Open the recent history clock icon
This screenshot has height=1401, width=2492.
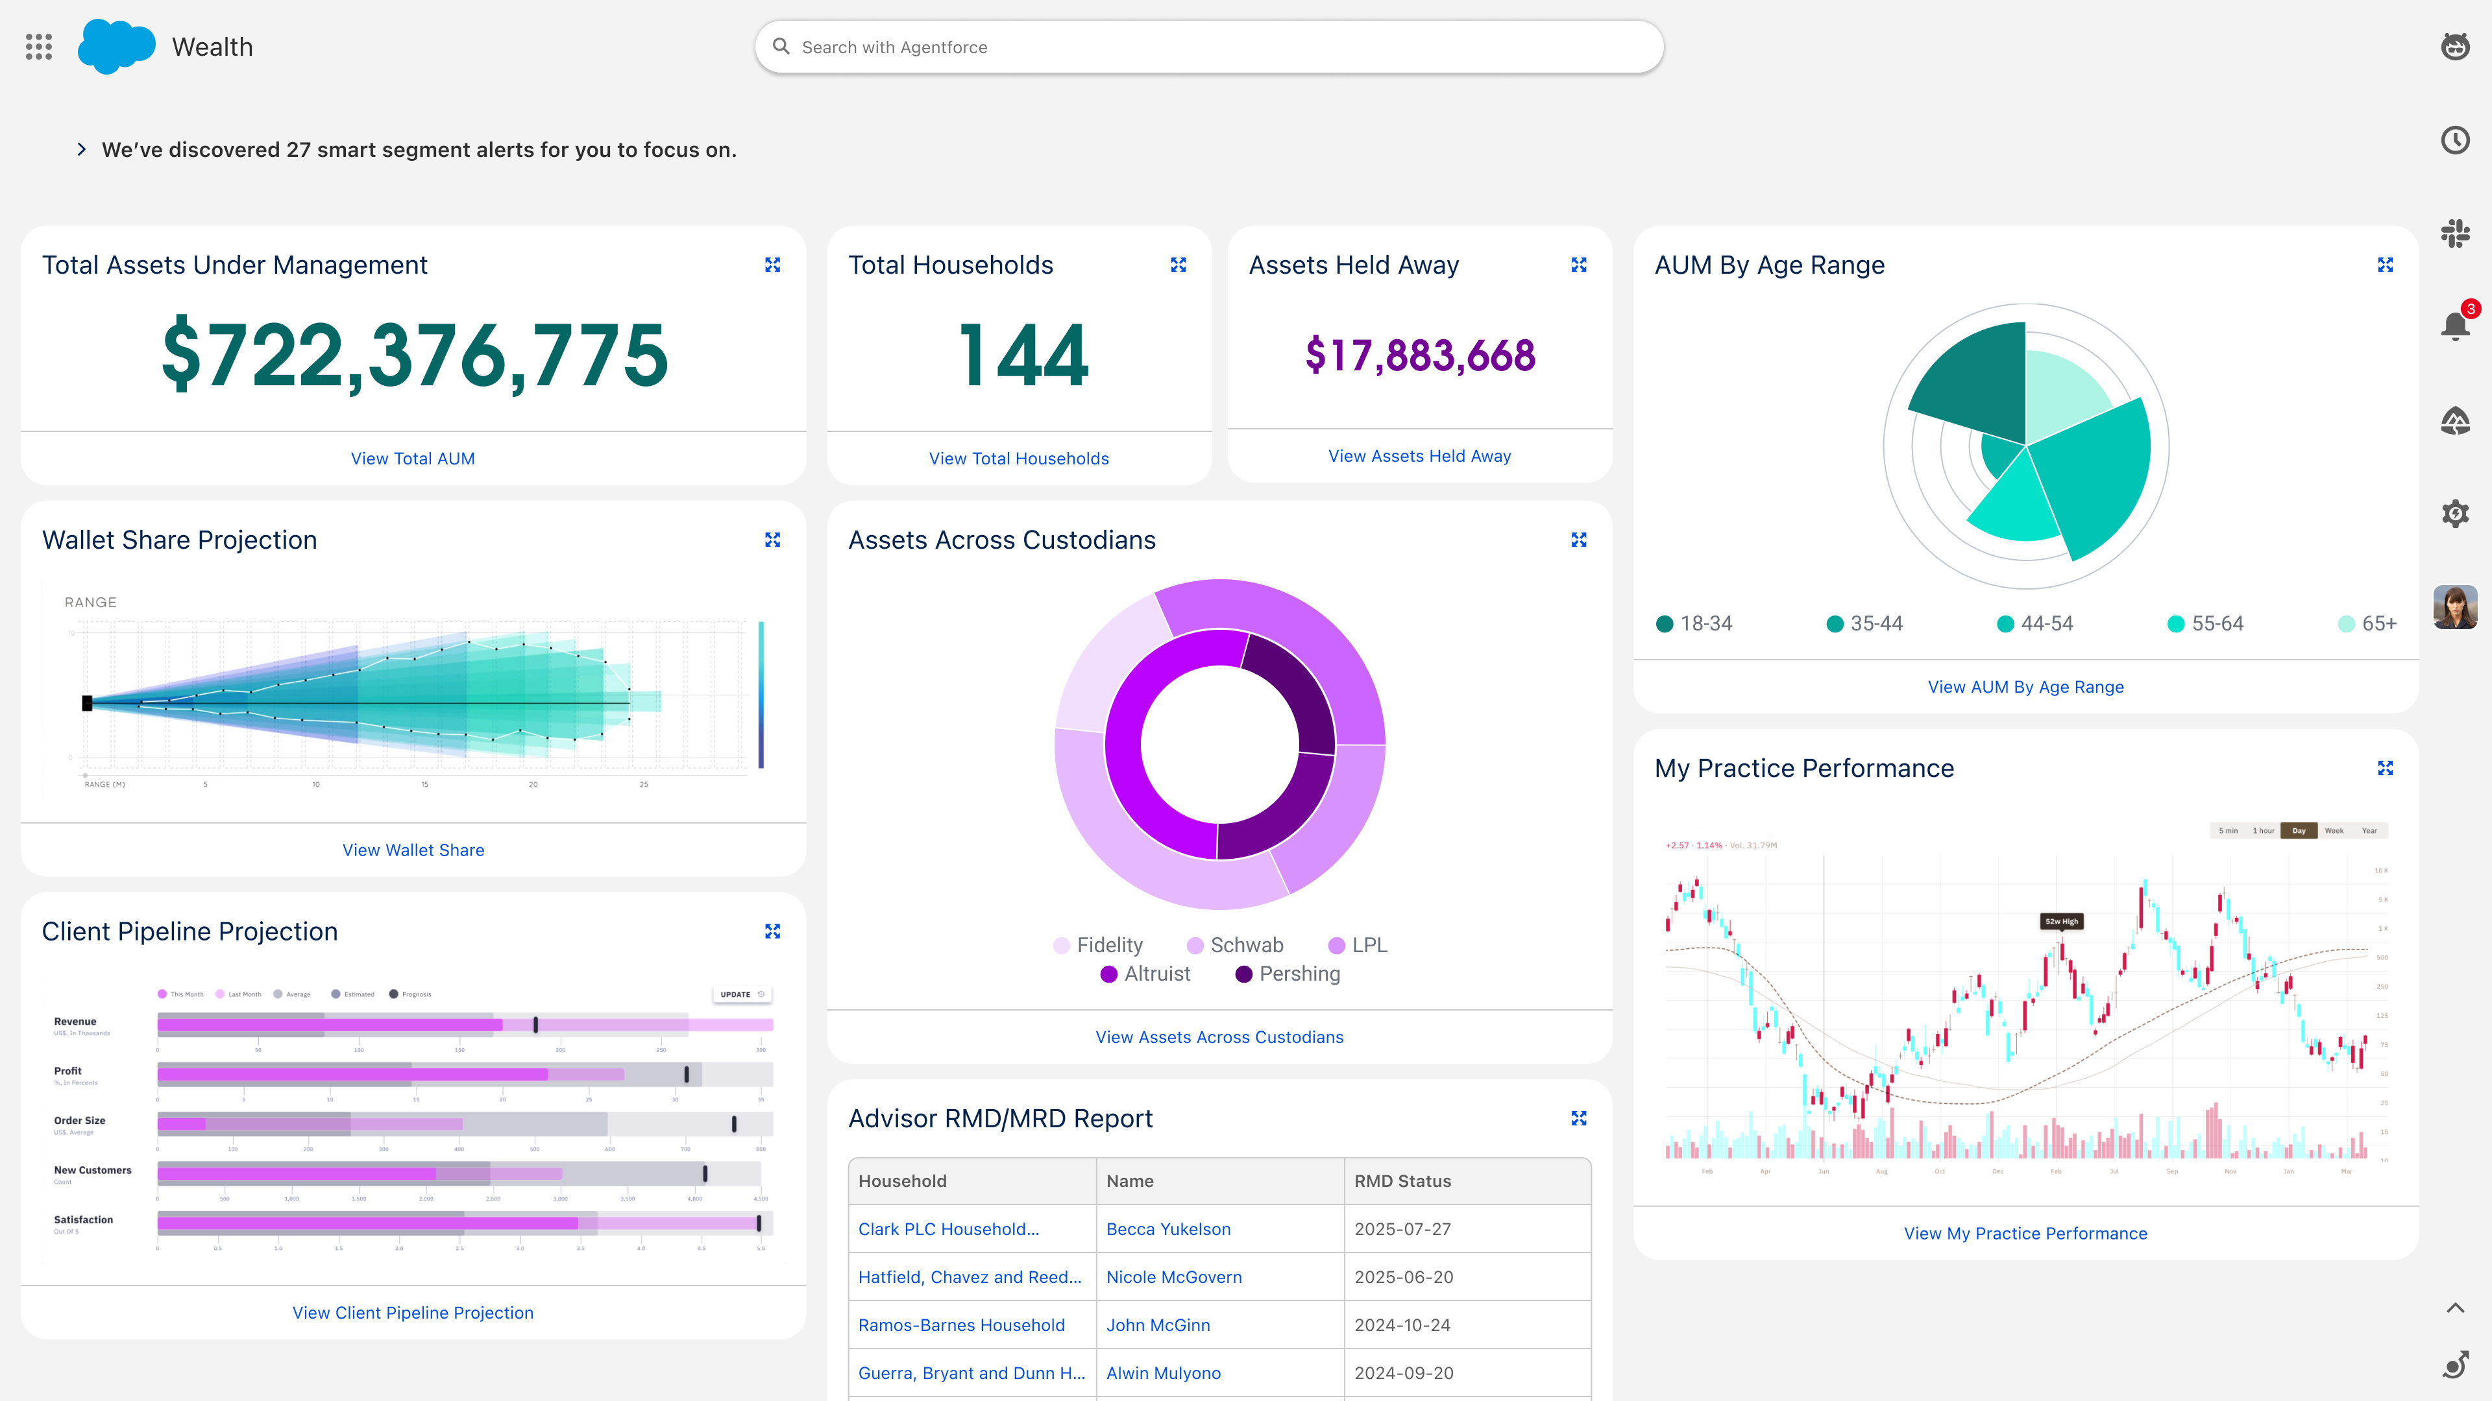(2455, 140)
